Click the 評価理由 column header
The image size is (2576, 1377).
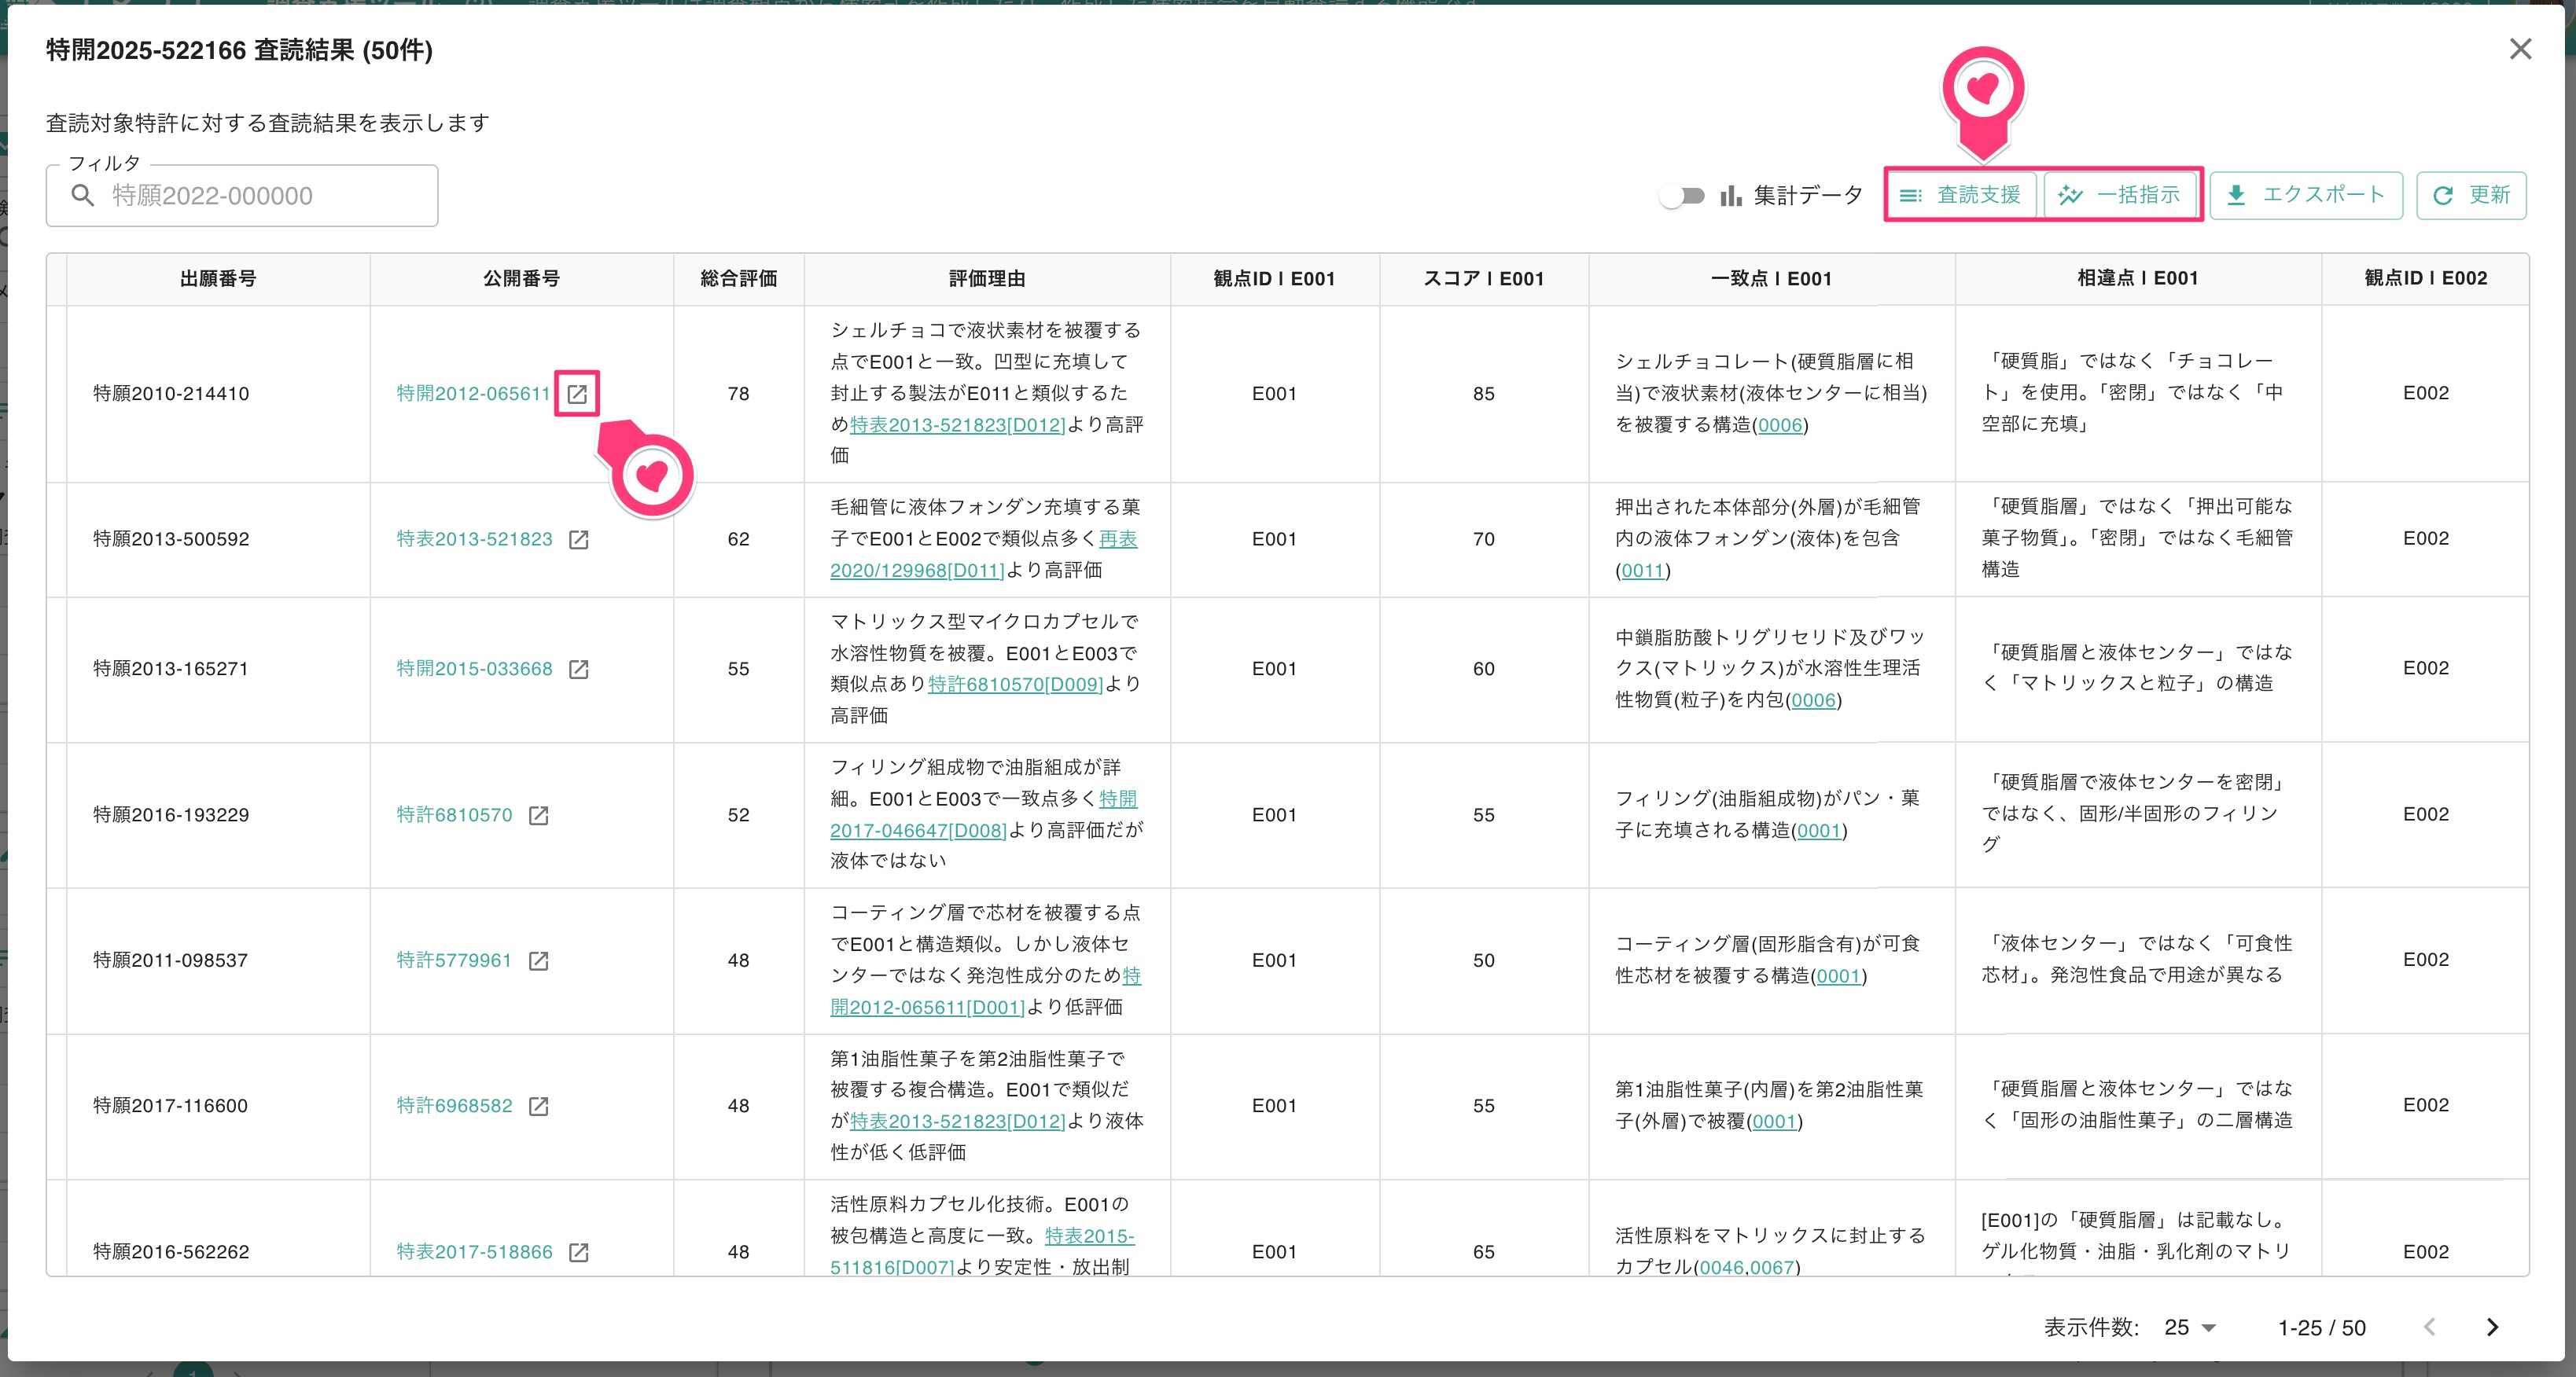pos(987,279)
